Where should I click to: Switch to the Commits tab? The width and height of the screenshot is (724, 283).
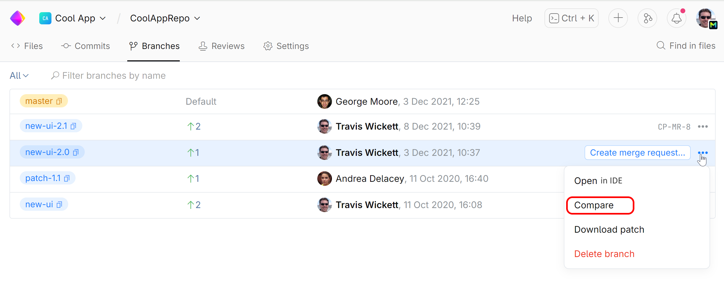point(86,46)
